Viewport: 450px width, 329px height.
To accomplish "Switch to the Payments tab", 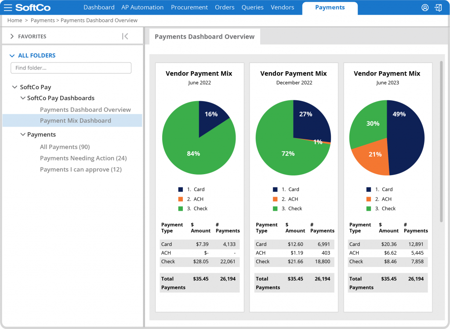I will tap(330, 7).
